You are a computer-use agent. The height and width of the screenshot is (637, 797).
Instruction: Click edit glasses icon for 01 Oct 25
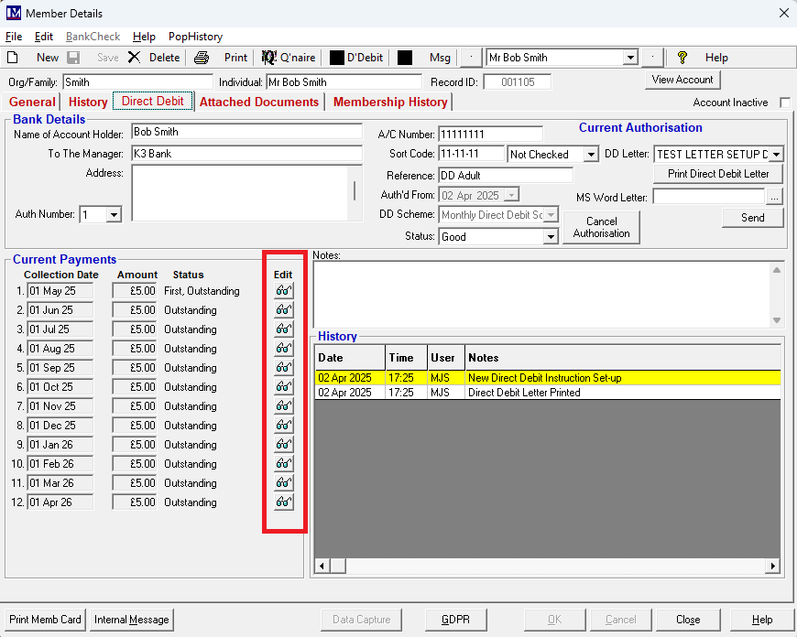point(284,387)
